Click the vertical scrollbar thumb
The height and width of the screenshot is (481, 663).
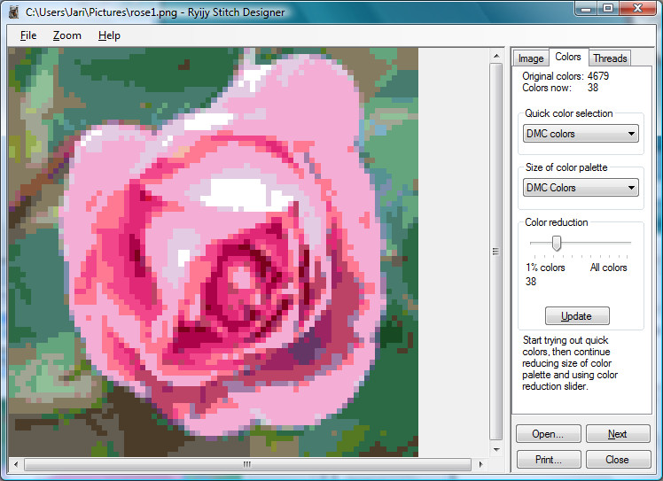496,252
